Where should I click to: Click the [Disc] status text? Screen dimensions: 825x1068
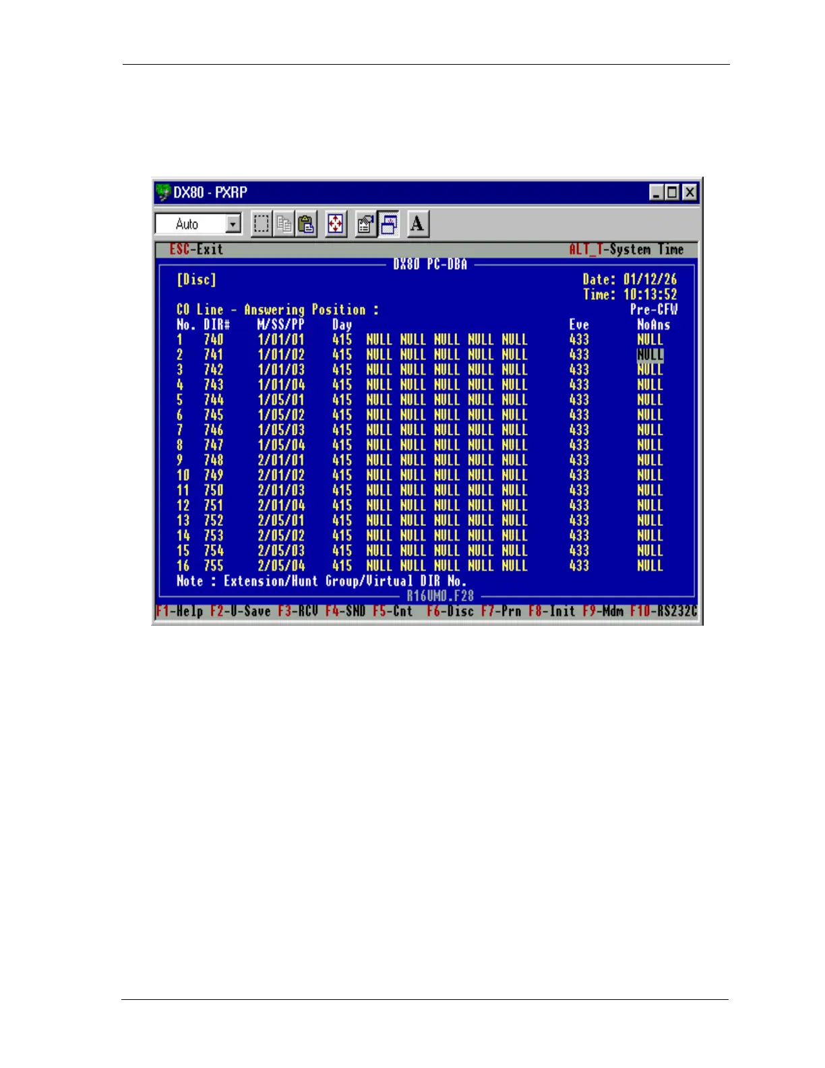pyautogui.click(x=196, y=280)
